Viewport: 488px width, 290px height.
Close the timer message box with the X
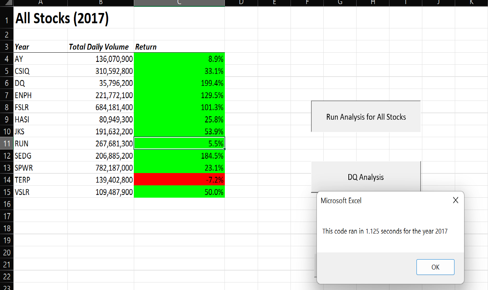pyautogui.click(x=455, y=200)
